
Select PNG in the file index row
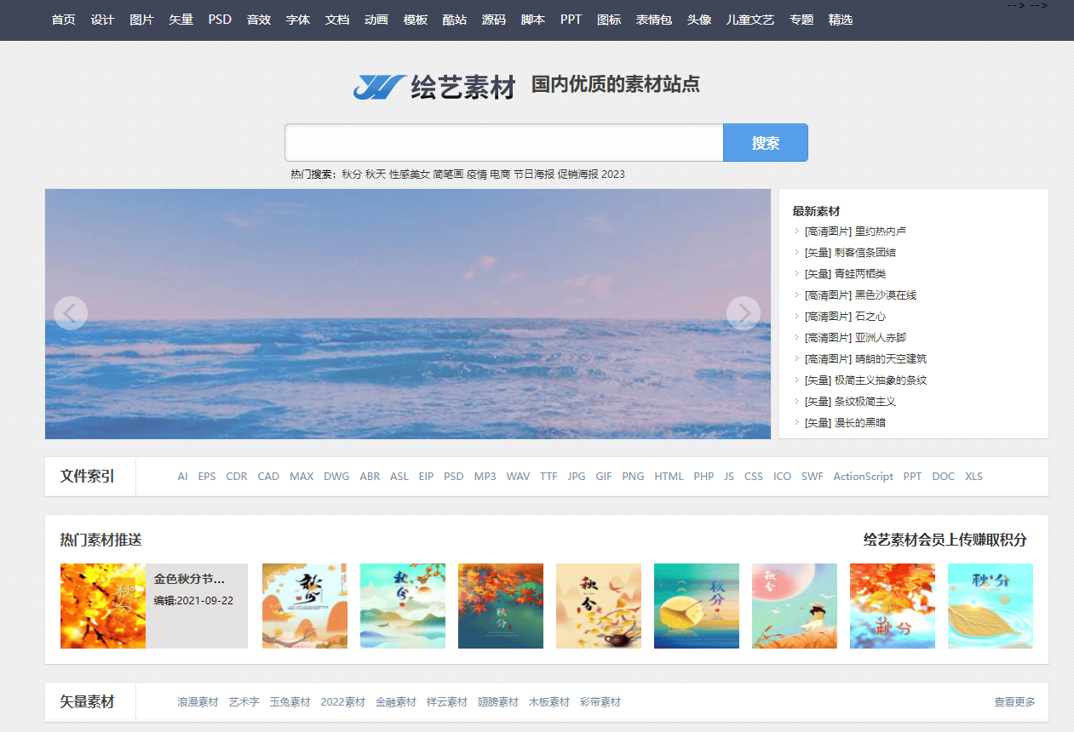(x=633, y=476)
